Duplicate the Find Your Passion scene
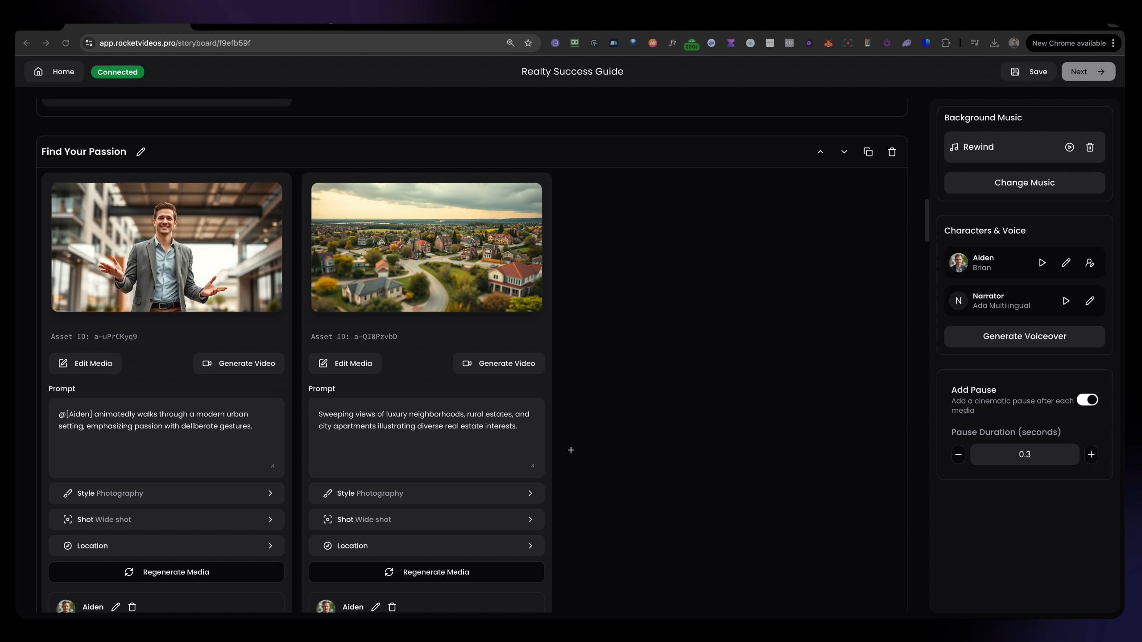The height and width of the screenshot is (642, 1142). (868, 152)
